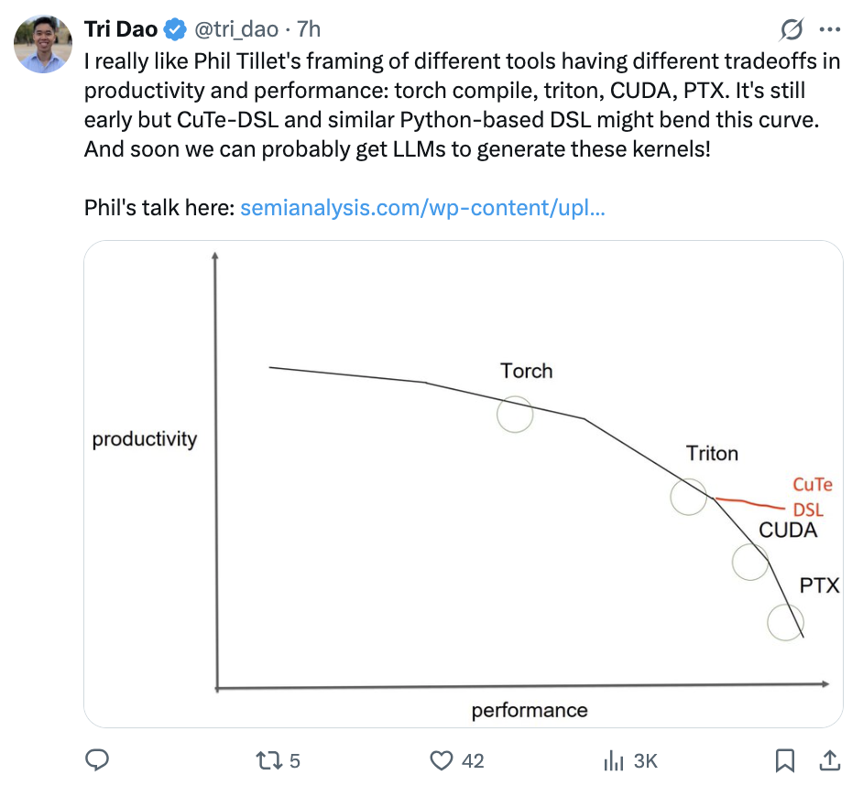This screenshot has height=786, width=863.
Task: Click the share upload-arrow icon
Action: (x=829, y=760)
